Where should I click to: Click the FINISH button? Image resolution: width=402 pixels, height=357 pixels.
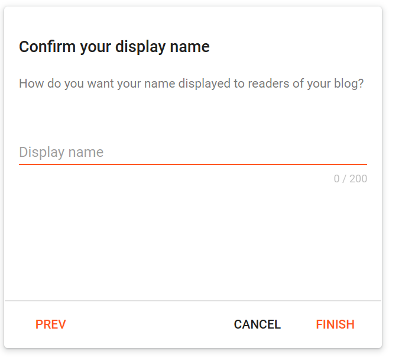tap(335, 324)
